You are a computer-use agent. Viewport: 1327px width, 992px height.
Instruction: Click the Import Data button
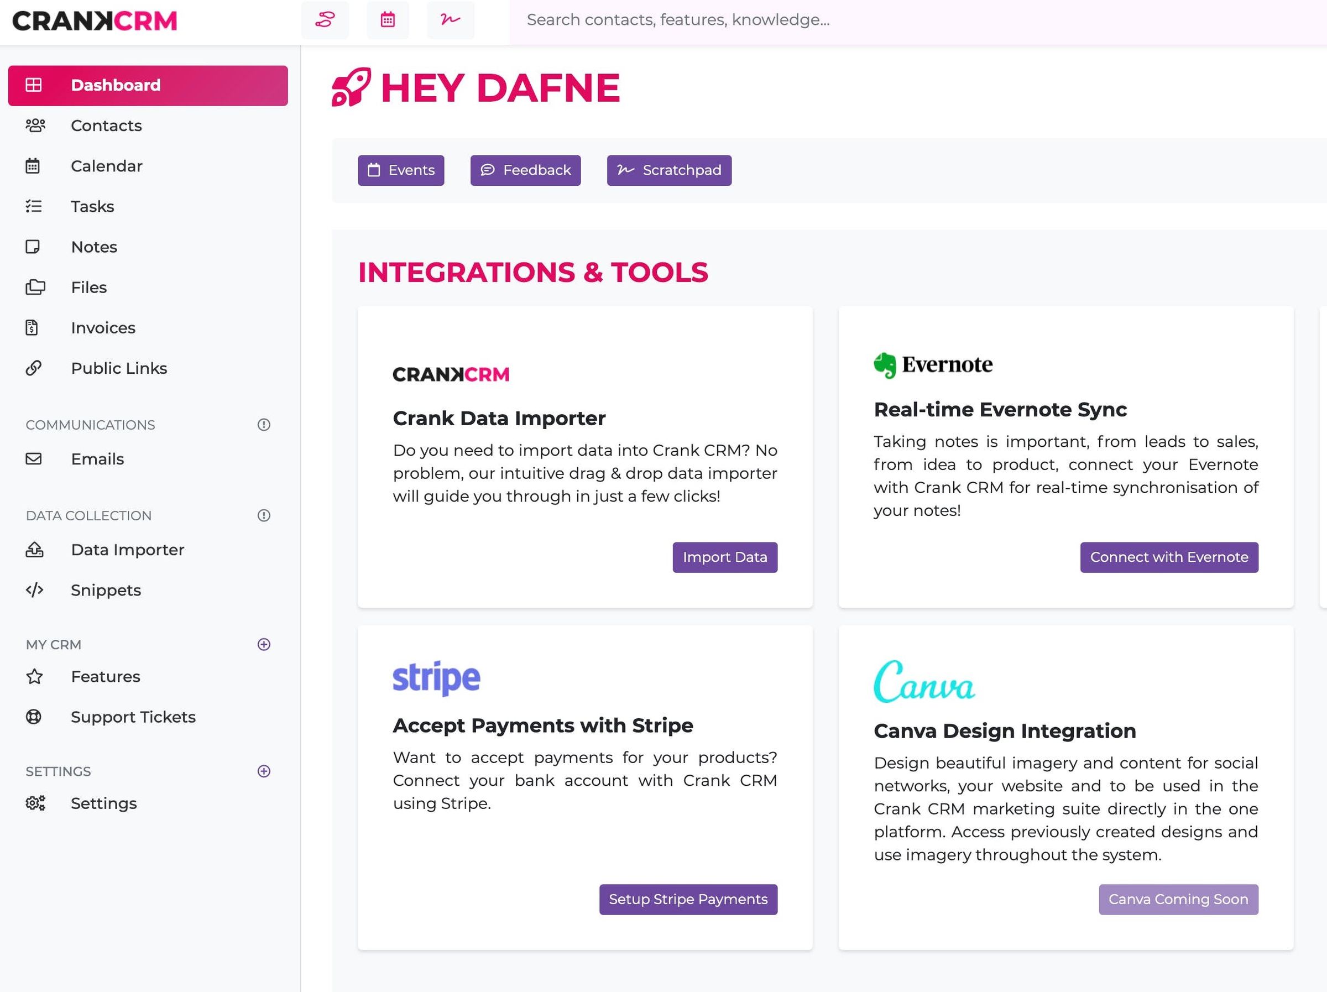click(x=725, y=557)
